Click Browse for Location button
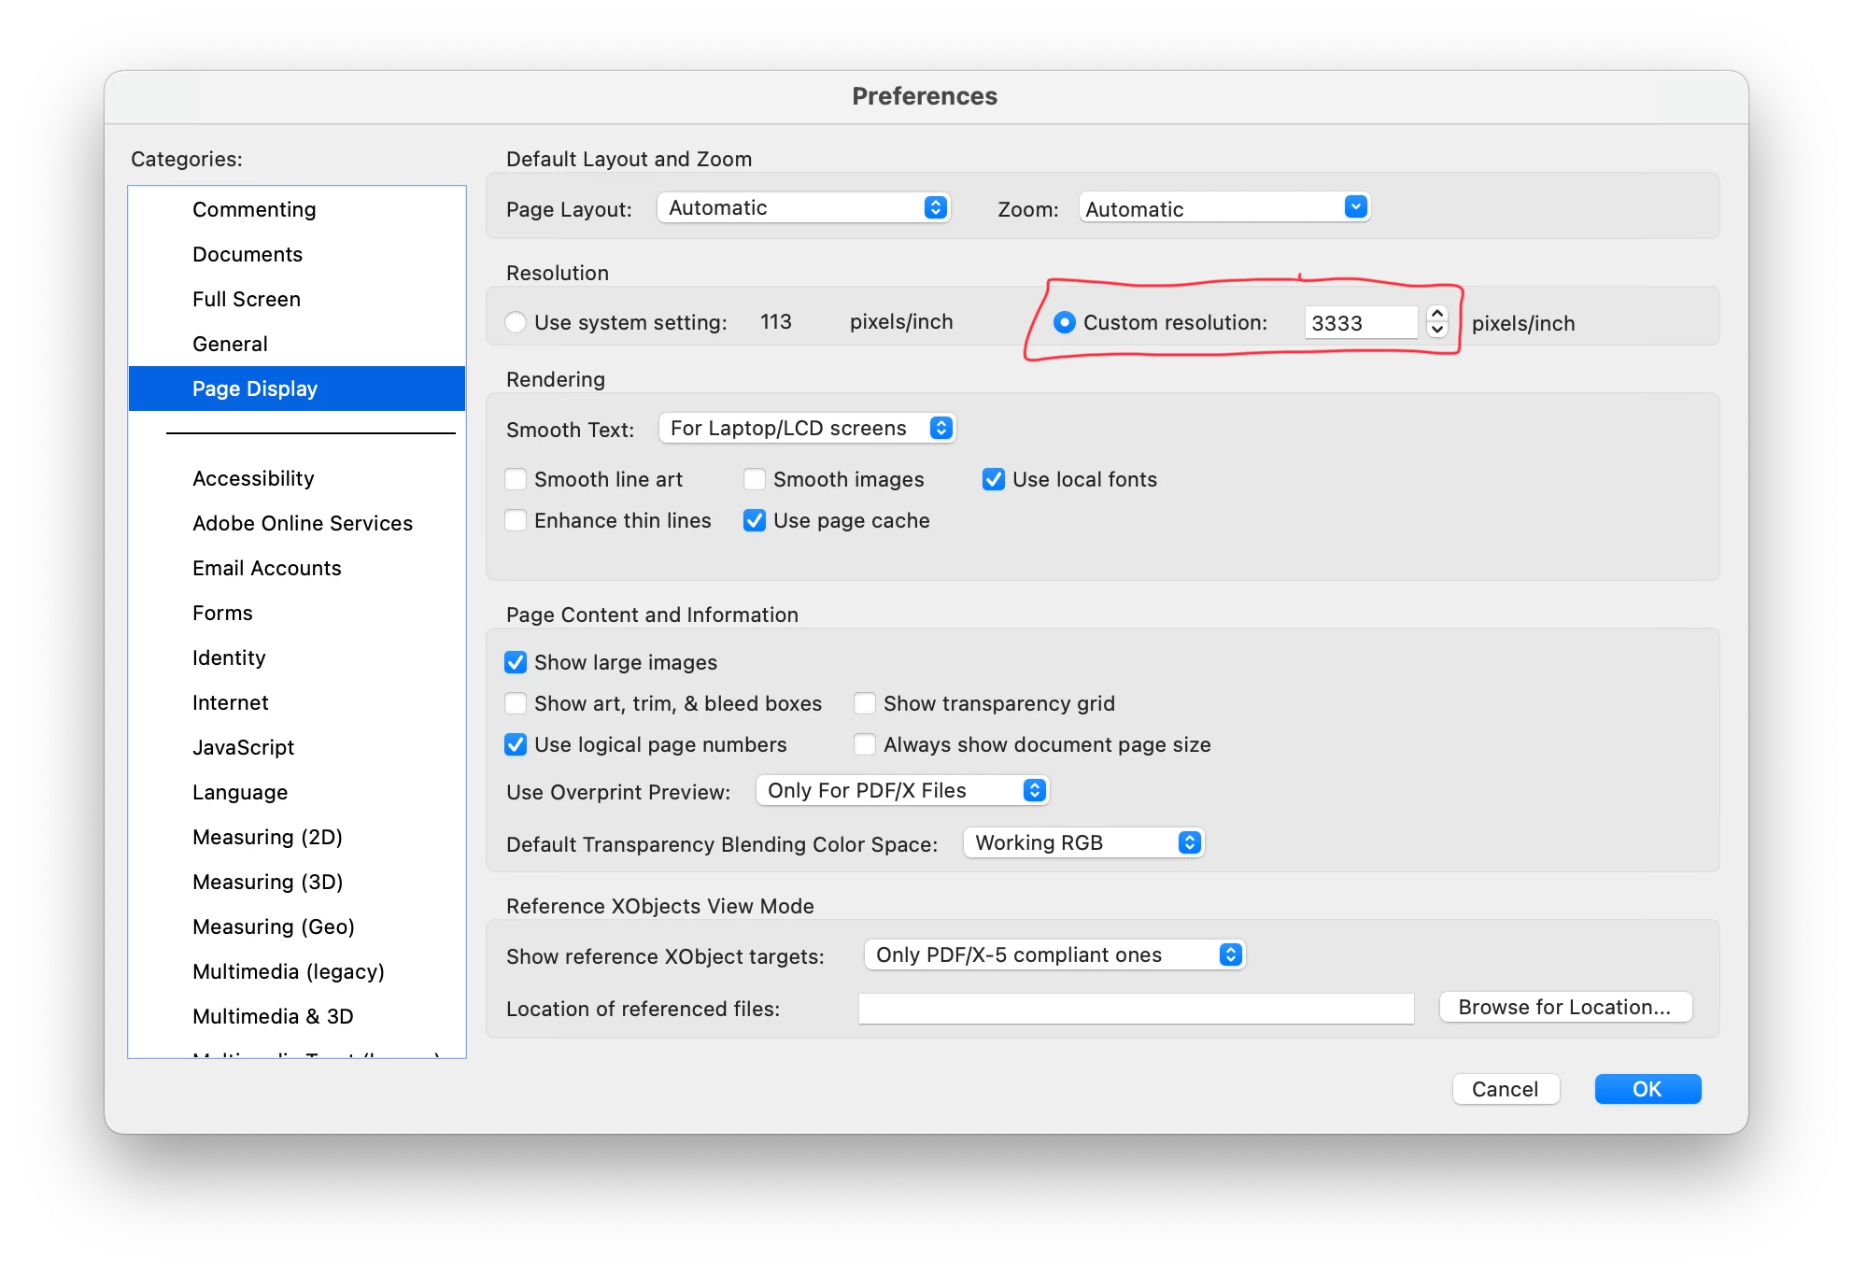This screenshot has width=1853, height=1272. tap(1565, 1007)
